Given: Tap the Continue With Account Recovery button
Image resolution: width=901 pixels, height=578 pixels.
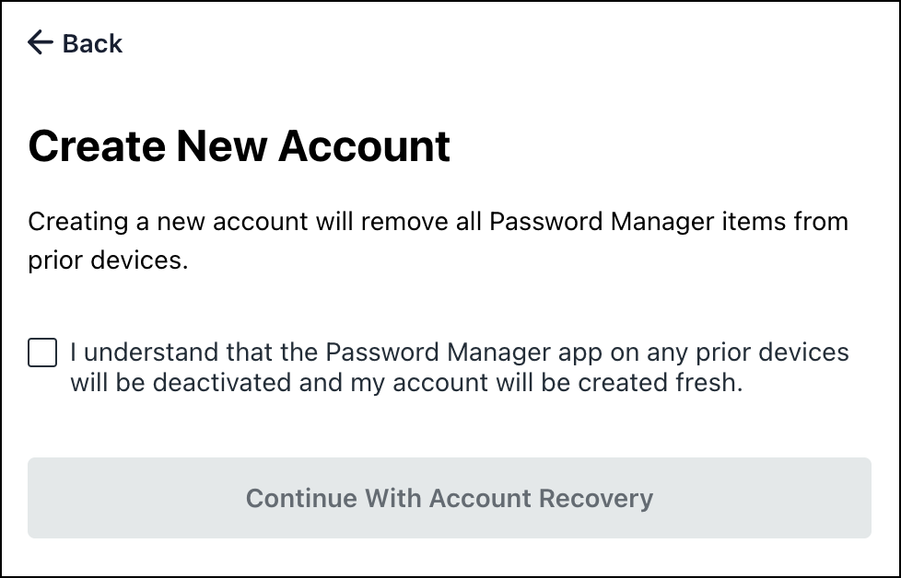Looking at the screenshot, I should coord(450,498).
